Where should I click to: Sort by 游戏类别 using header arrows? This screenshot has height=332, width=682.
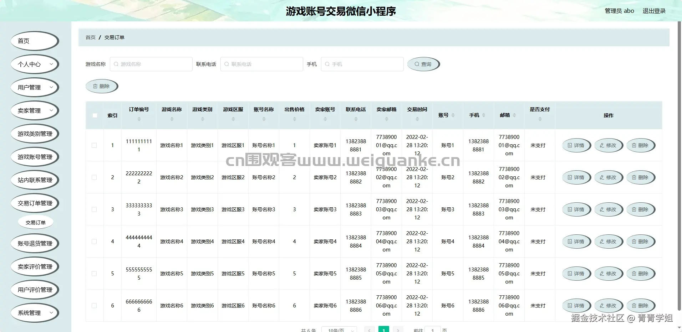click(x=203, y=119)
